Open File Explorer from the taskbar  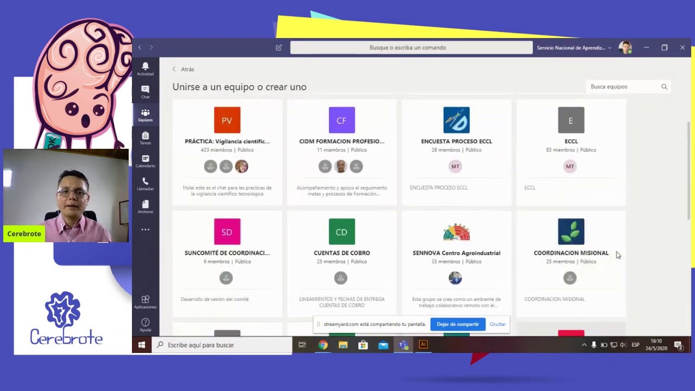[343, 345]
